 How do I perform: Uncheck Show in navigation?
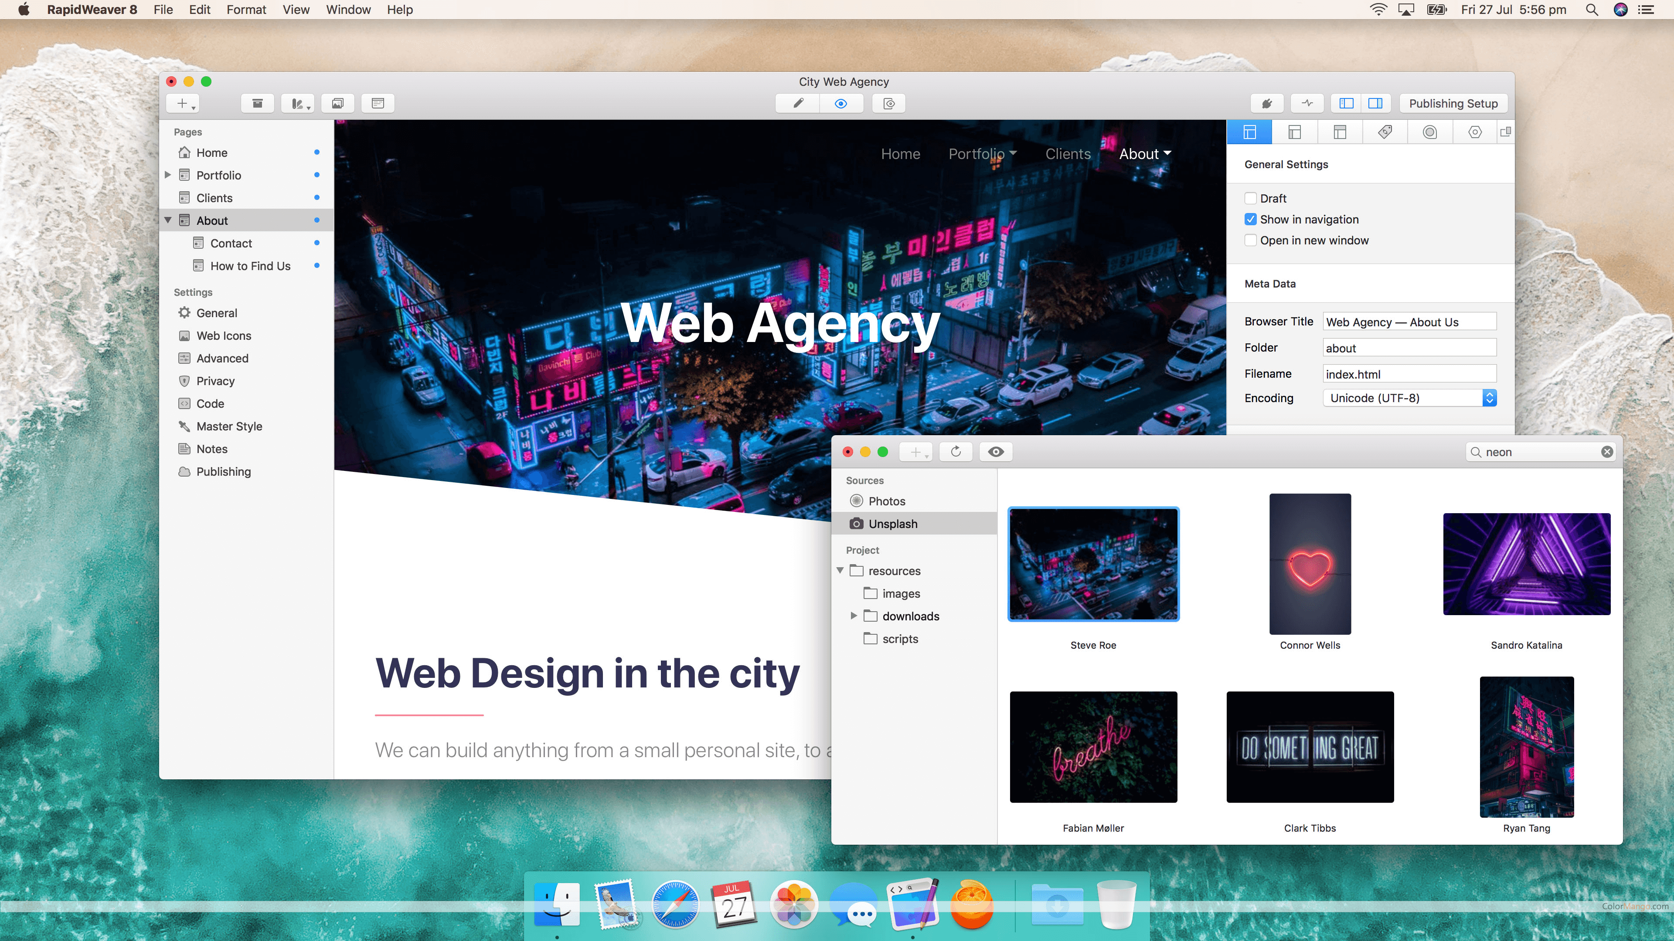point(1250,220)
